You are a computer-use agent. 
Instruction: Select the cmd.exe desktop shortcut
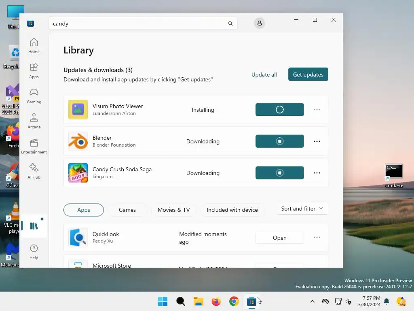pos(394,176)
